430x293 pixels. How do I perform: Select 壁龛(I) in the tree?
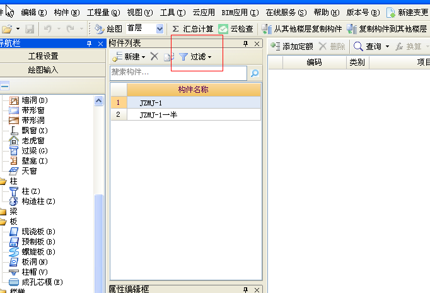[28, 161]
